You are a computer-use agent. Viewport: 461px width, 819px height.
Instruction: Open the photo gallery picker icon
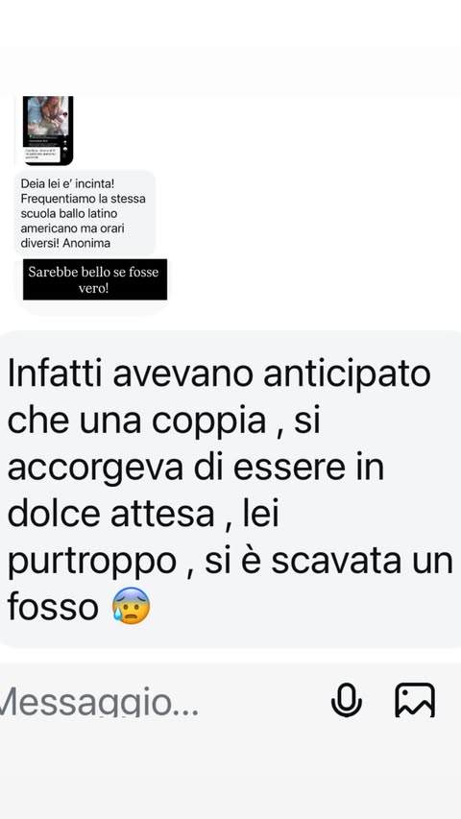click(x=415, y=700)
